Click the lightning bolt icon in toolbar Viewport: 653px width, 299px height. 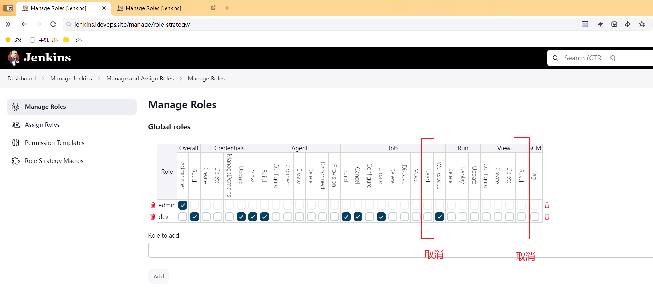(601, 24)
